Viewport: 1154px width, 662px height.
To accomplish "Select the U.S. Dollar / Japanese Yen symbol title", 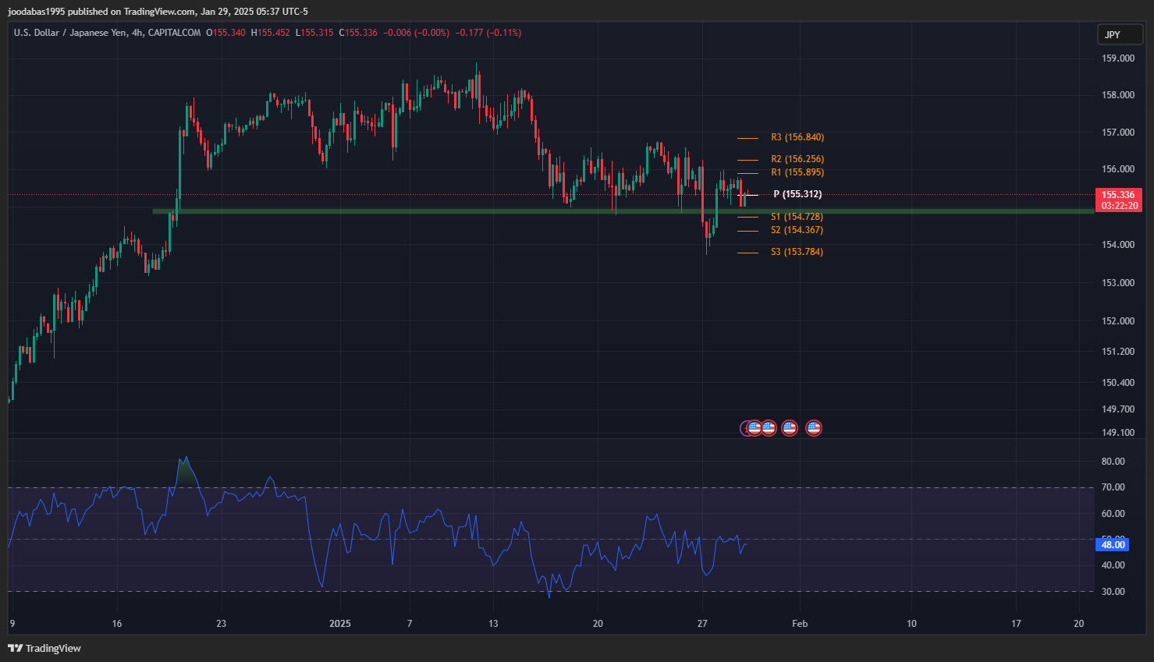I will pos(70,33).
